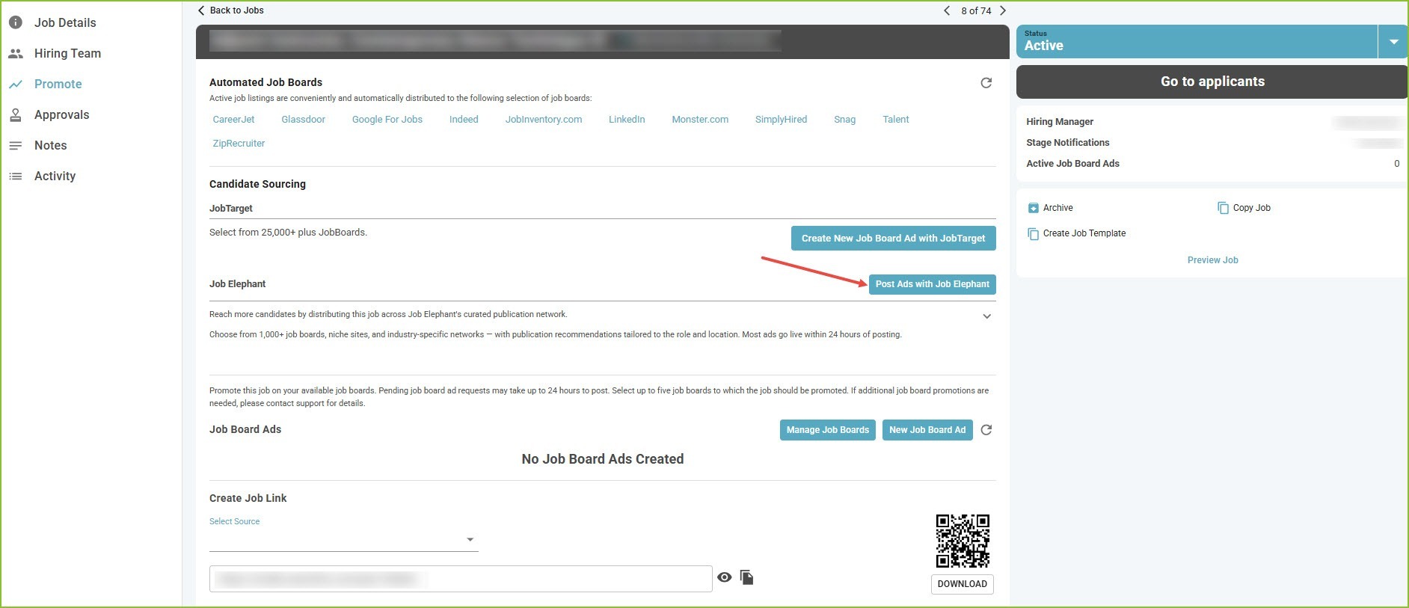Open Indeed job board link
This screenshot has height=608, width=1409.
tap(464, 119)
